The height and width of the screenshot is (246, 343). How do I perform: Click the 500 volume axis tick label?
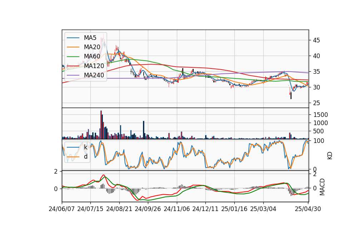coord(318,132)
